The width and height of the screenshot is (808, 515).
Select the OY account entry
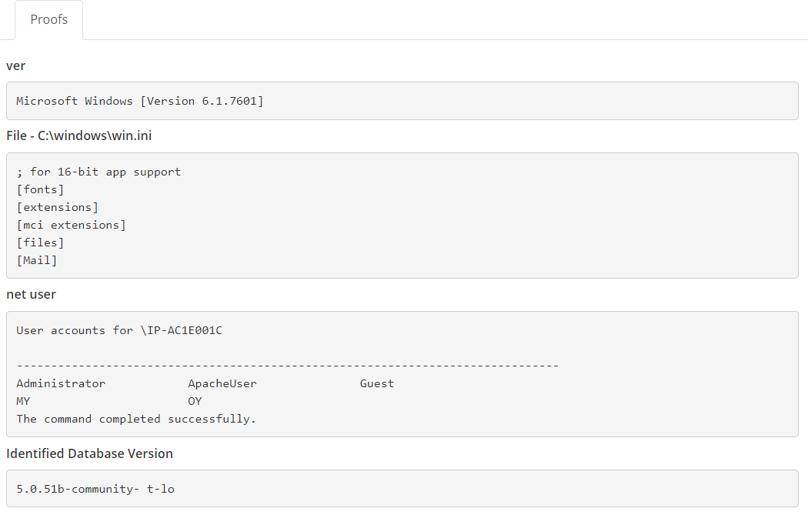pos(195,401)
